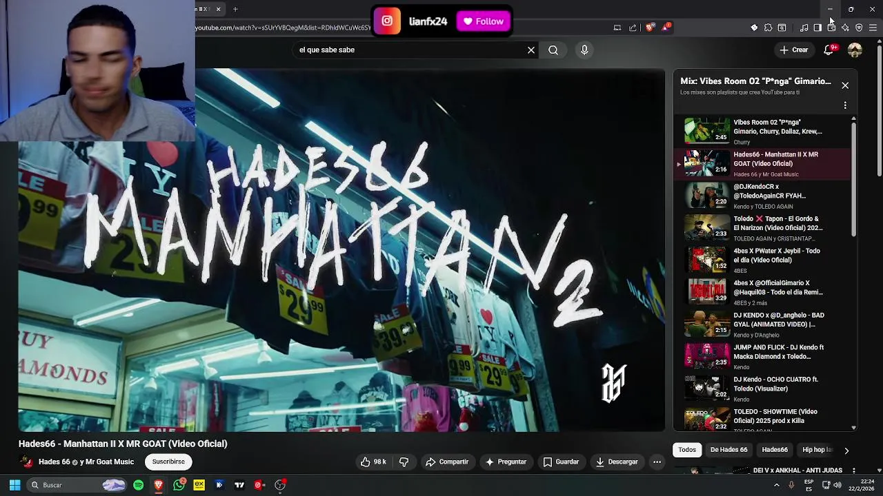Open the Brave VPN shield icon
This screenshot has height=496, width=883.
point(859,28)
